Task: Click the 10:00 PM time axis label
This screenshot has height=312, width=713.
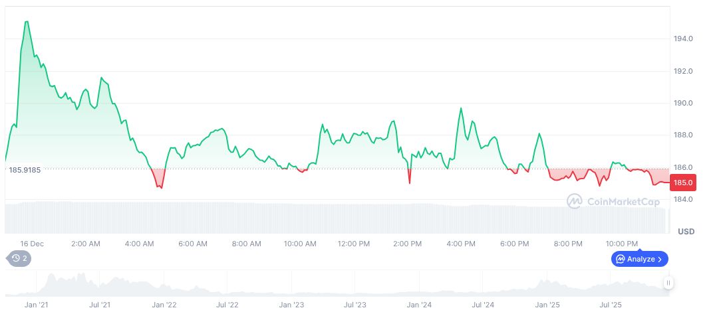Action: point(623,244)
